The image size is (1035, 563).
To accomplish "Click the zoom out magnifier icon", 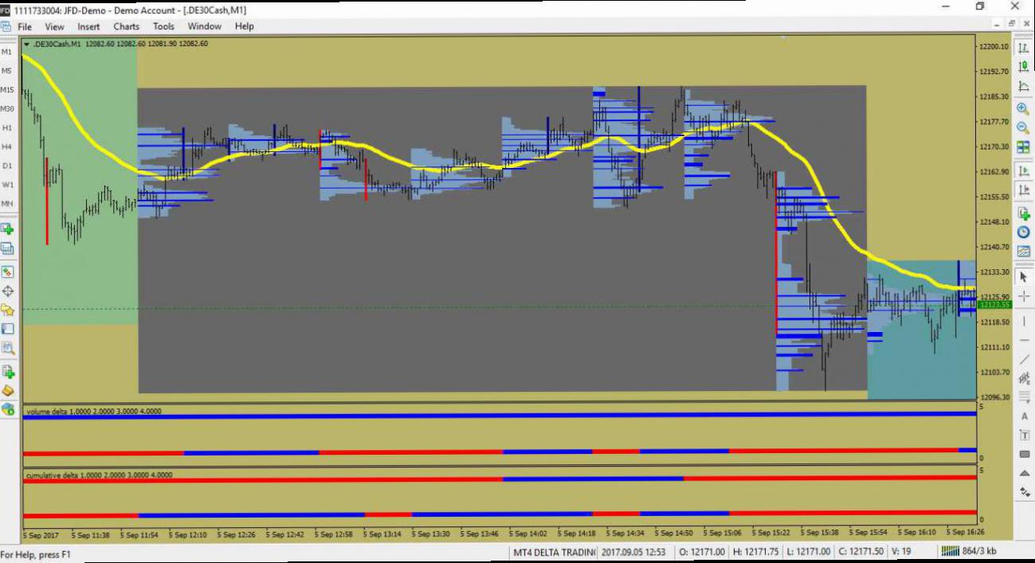I will [x=1024, y=128].
